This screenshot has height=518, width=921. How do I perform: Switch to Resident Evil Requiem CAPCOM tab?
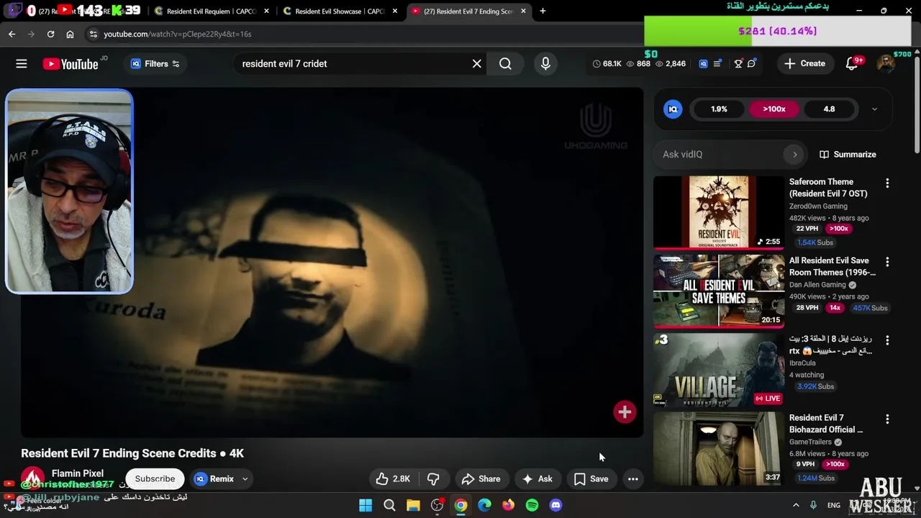(x=212, y=12)
